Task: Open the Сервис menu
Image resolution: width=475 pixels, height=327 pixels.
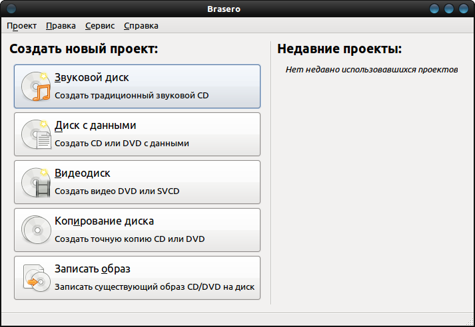Action: [100, 26]
